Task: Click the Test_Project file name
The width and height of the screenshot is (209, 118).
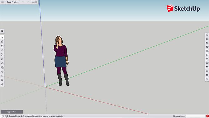Action: [x=13, y=2]
